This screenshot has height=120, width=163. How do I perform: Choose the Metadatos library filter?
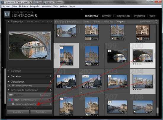[108, 22]
